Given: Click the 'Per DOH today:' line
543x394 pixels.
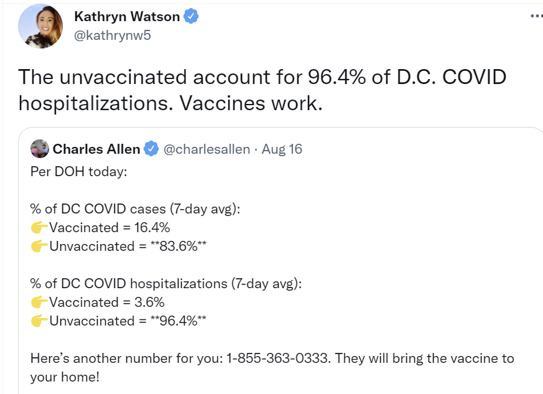Looking at the screenshot, I should (78, 171).
